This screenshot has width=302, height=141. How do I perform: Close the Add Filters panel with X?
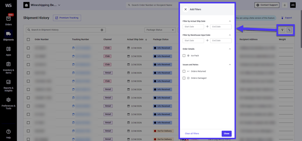(x=186, y=9)
